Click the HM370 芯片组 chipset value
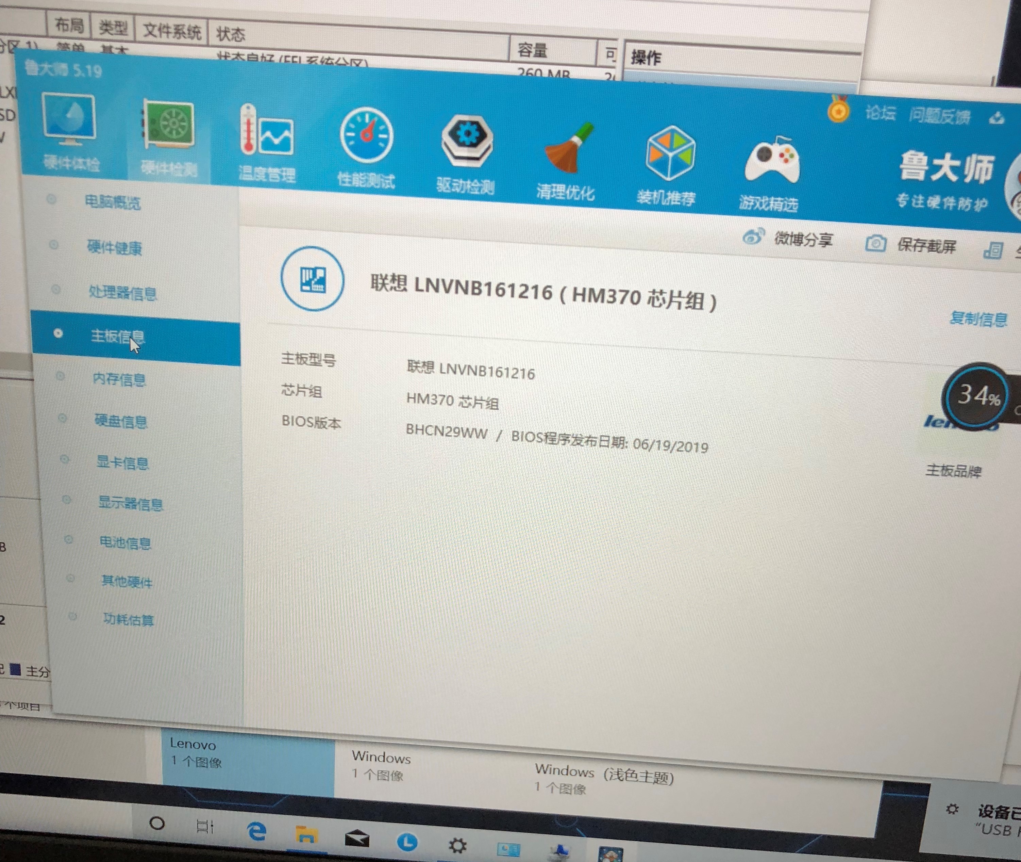This screenshot has width=1021, height=862. tap(452, 401)
